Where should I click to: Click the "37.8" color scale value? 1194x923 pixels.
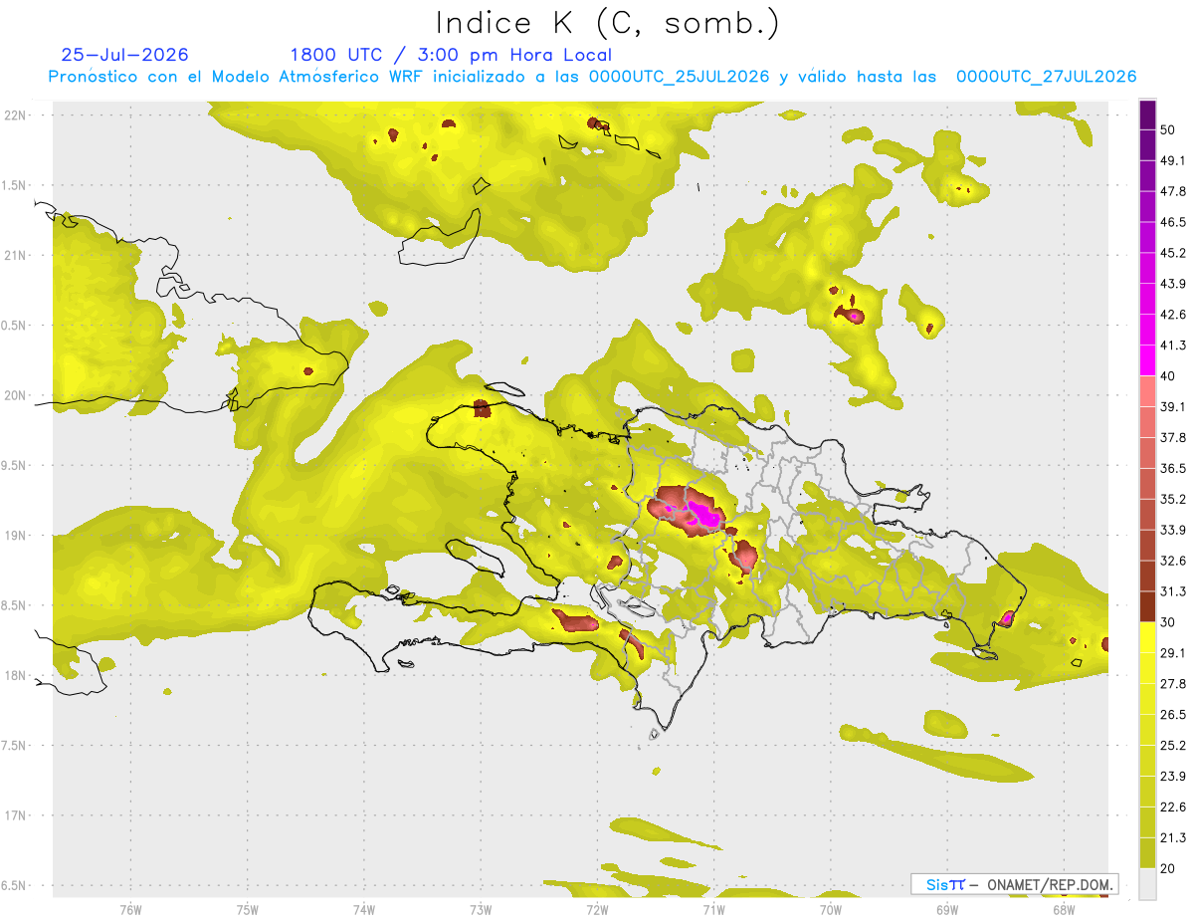click(1173, 438)
